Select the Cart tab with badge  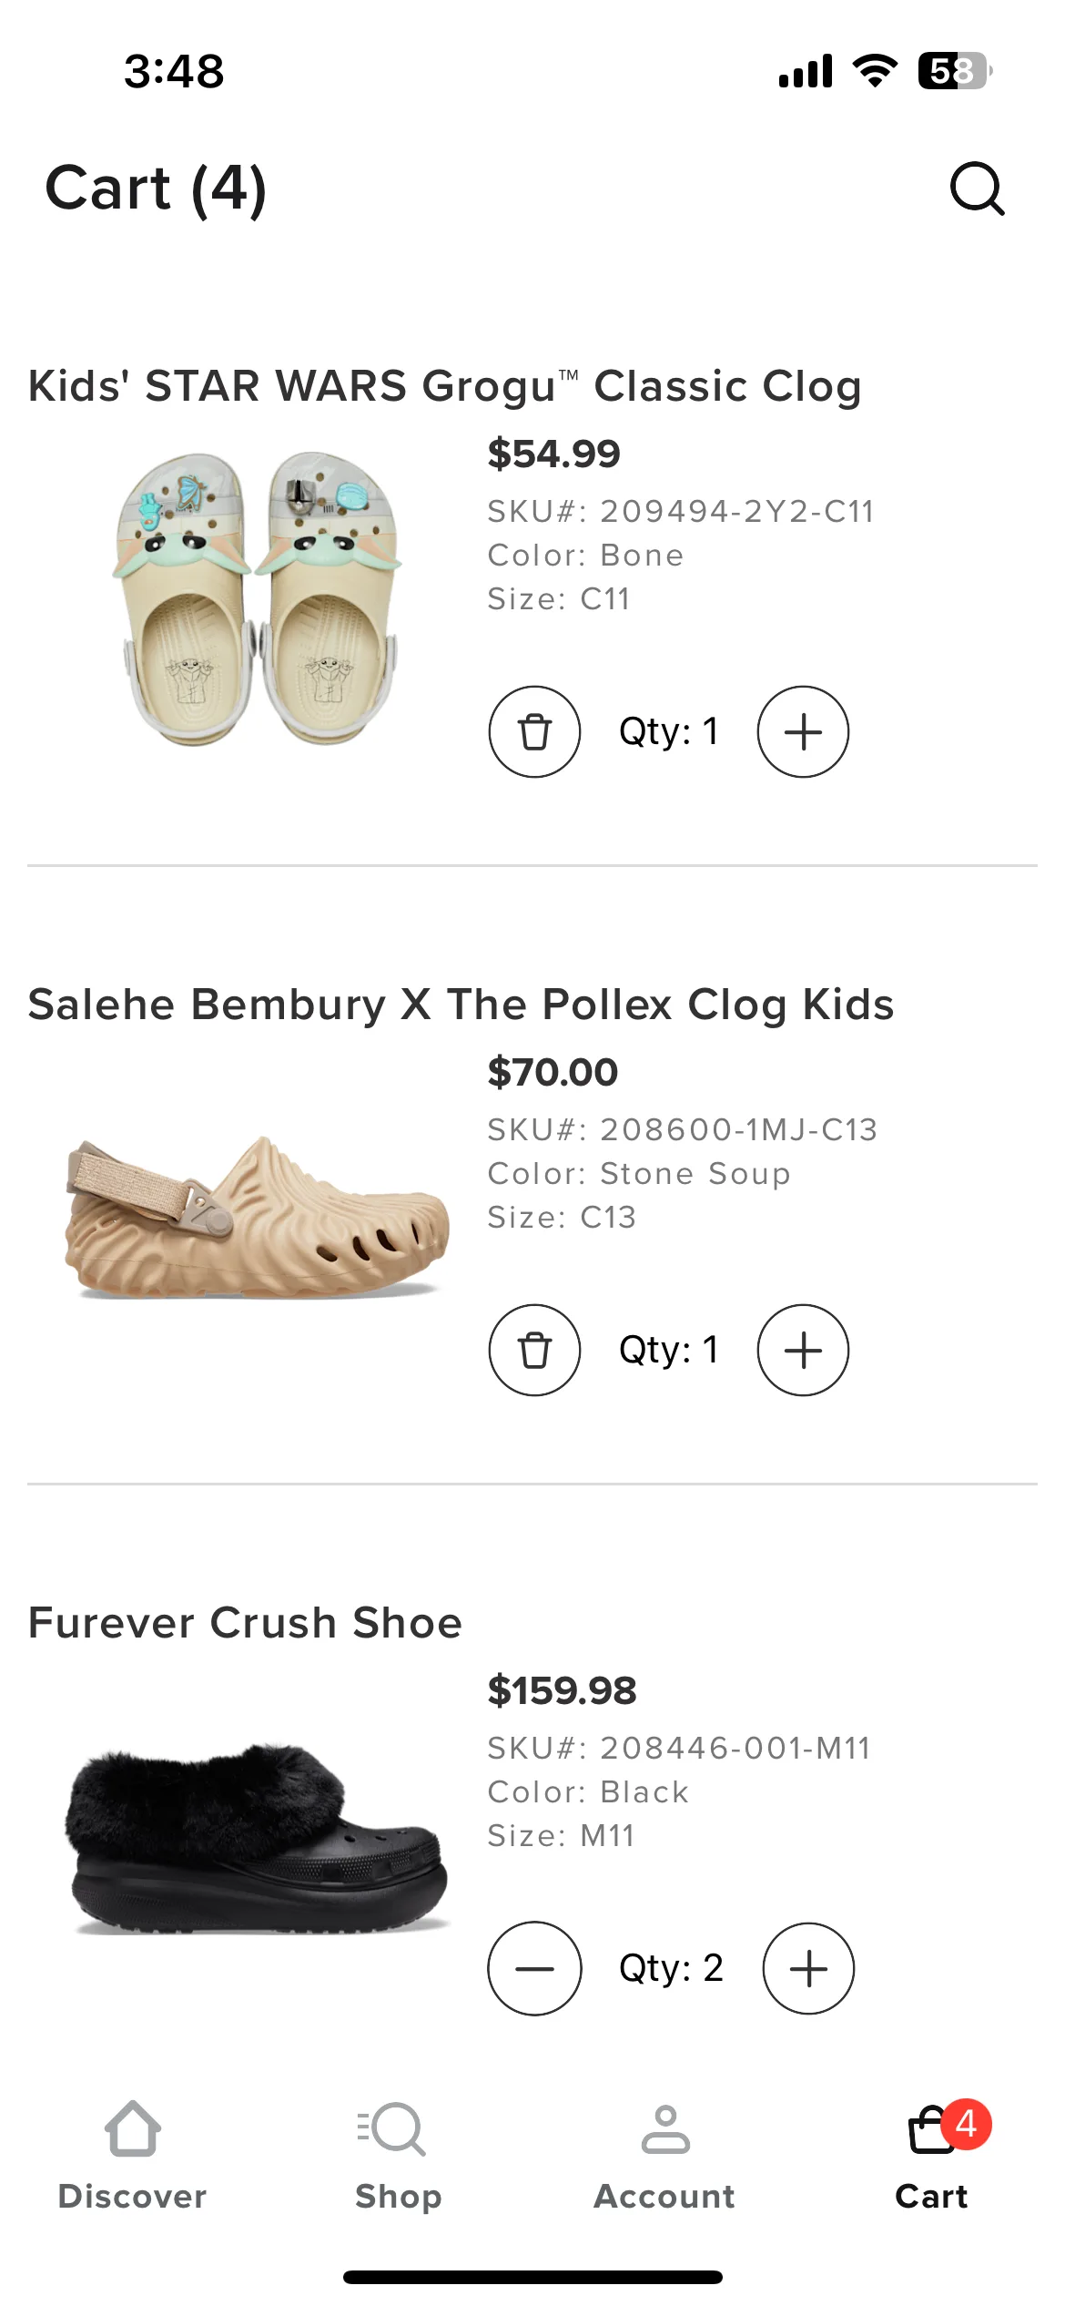point(932,2157)
